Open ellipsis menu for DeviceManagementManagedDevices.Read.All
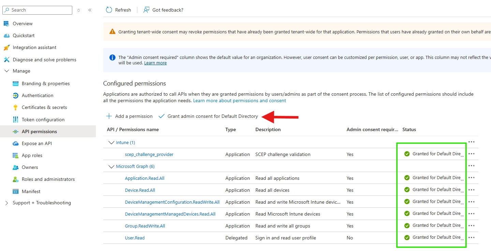This screenshot has height=251, width=491. tap(472, 214)
